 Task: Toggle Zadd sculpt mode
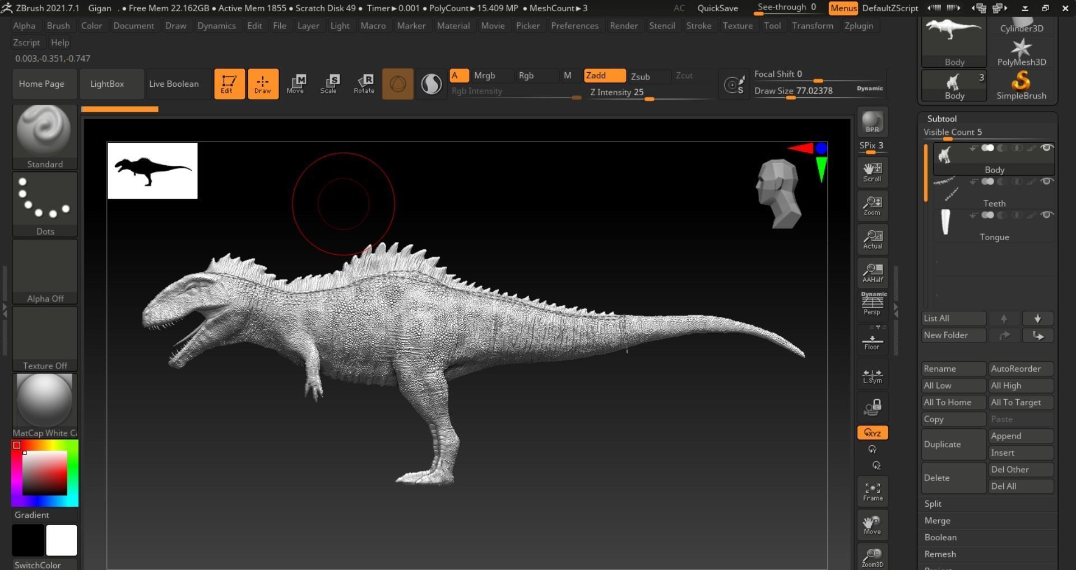pos(605,76)
